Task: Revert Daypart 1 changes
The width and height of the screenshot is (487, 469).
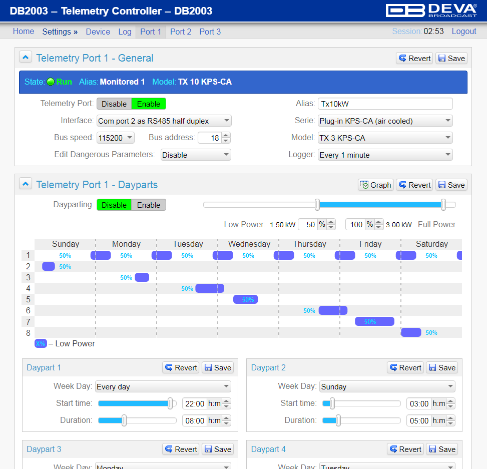Action: tap(181, 367)
